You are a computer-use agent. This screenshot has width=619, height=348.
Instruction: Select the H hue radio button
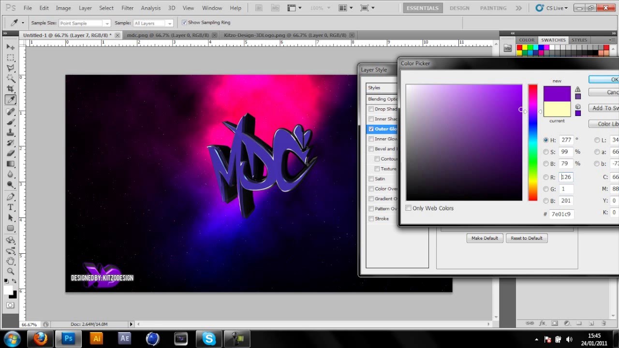click(x=546, y=140)
